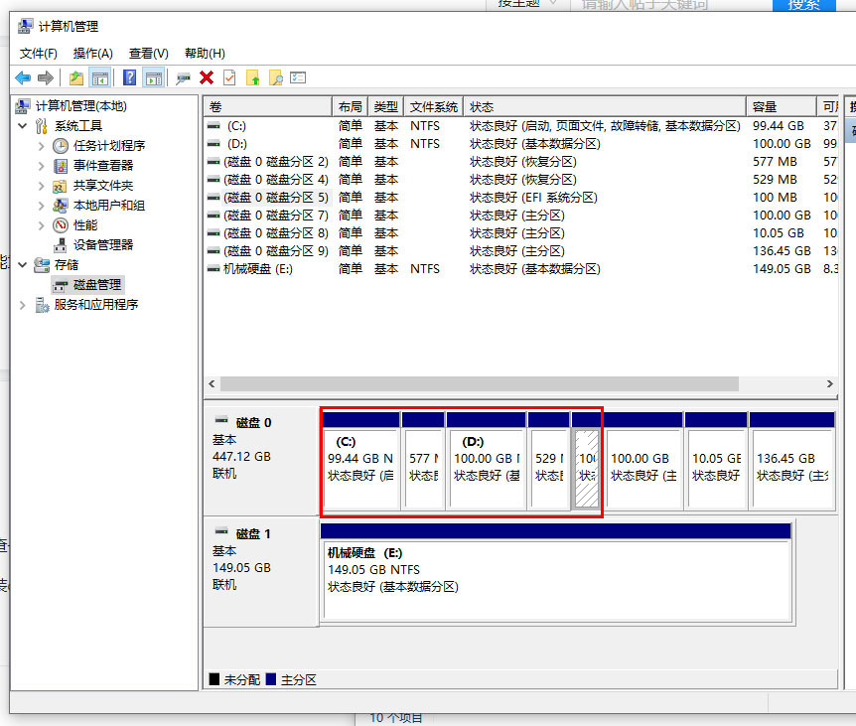Expand the 服务和应用程序 node

[x=23, y=305]
